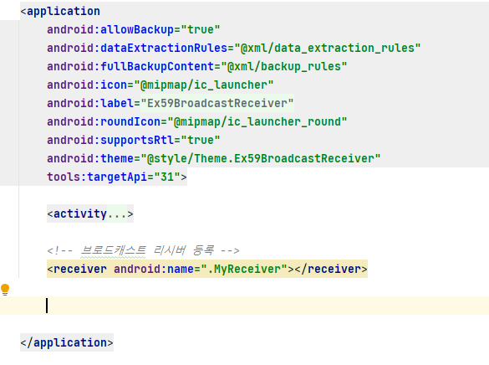Click the supportsRtl true value
The height and width of the screenshot is (365, 489).
click(201, 140)
